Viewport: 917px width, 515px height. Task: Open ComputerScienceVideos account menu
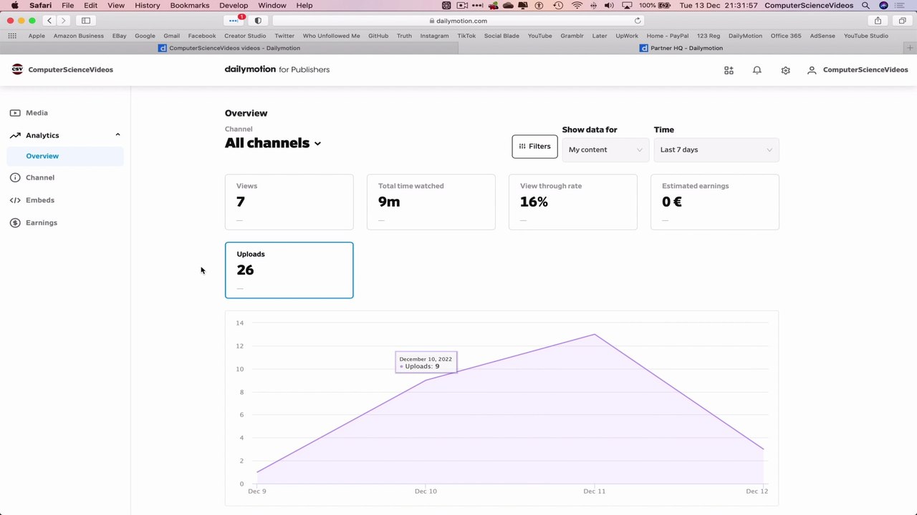pos(858,70)
